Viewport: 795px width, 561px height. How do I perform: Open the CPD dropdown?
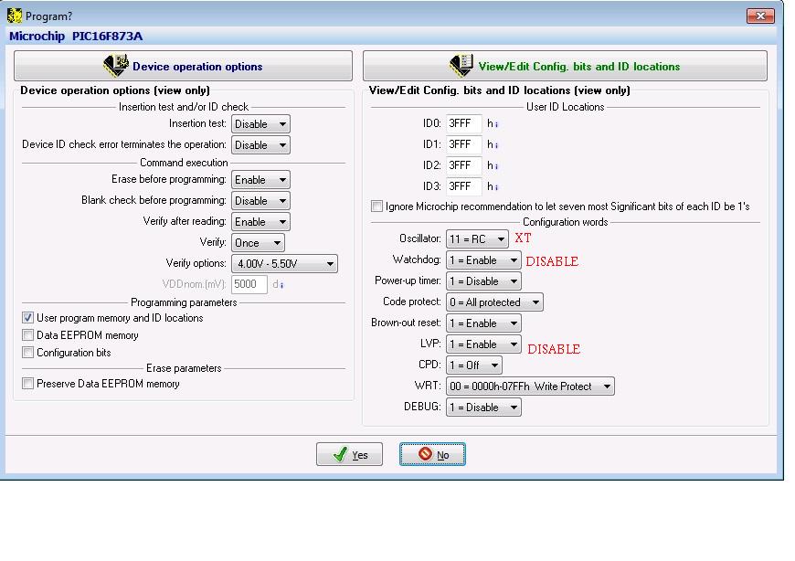click(474, 365)
